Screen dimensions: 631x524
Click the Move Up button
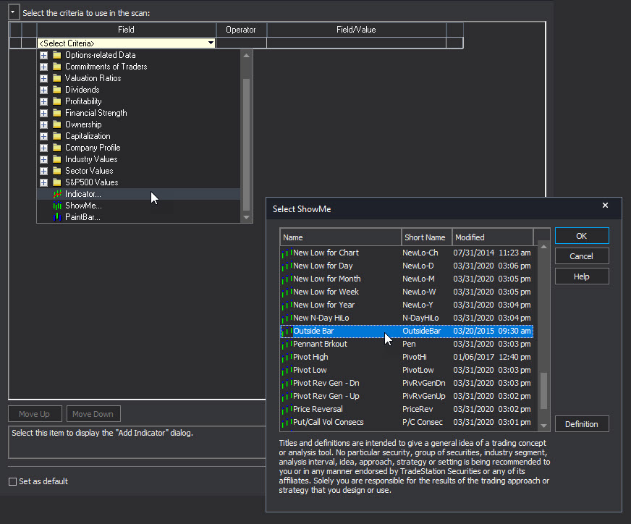click(x=35, y=414)
